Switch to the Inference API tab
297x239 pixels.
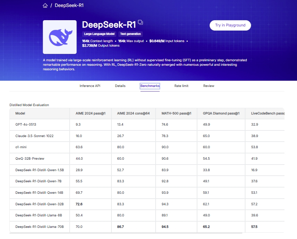pyautogui.click(x=89, y=86)
